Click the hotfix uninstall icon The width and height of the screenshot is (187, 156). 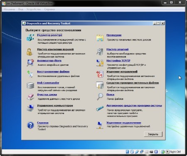tap(100, 74)
